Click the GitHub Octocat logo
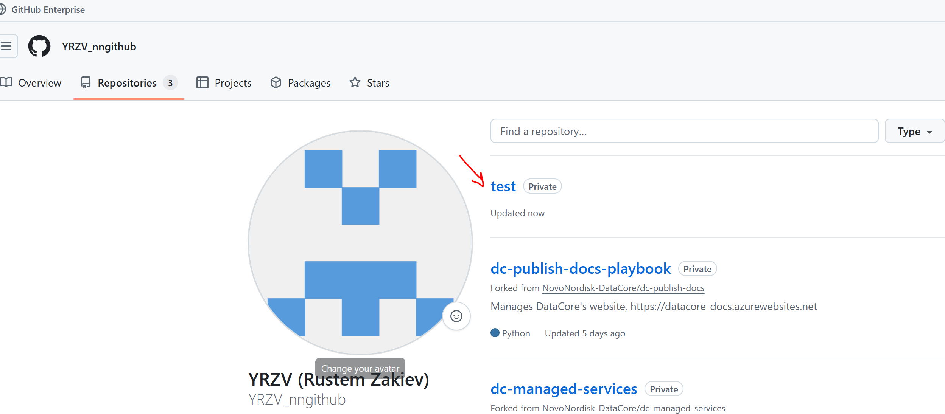Viewport: 945px width, 414px height. 39,46
